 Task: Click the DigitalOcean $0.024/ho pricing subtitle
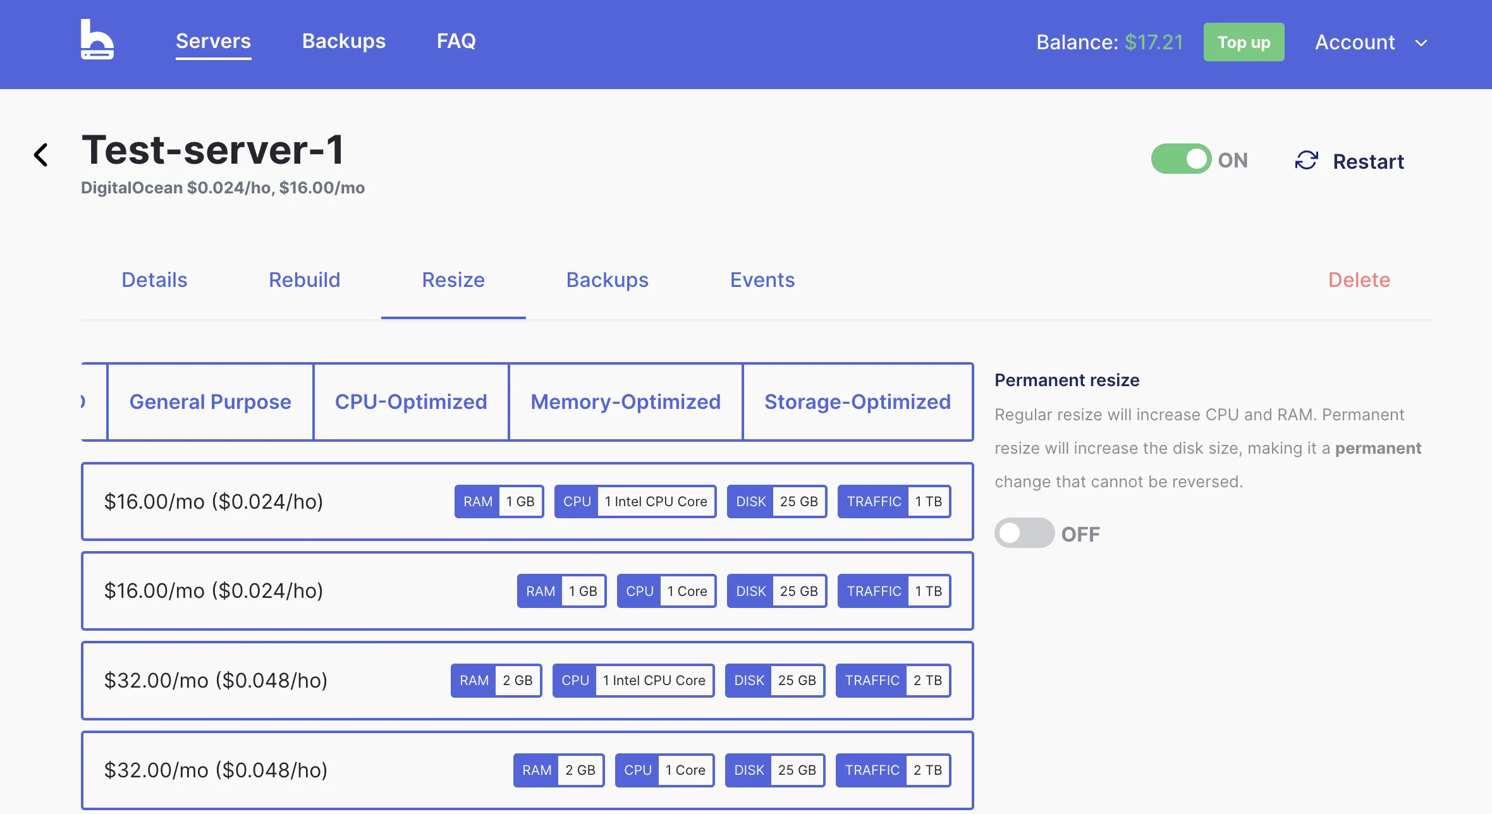tap(223, 188)
